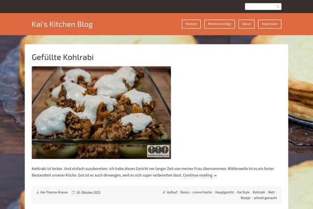Select the Auflauf tag
313x209 pixels.
pos(172,192)
